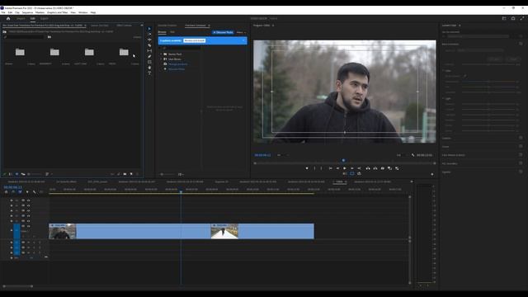Toggle Vignette section checkbox
The image size is (528, 297).
pyautogui.click(x=521, y=172)
